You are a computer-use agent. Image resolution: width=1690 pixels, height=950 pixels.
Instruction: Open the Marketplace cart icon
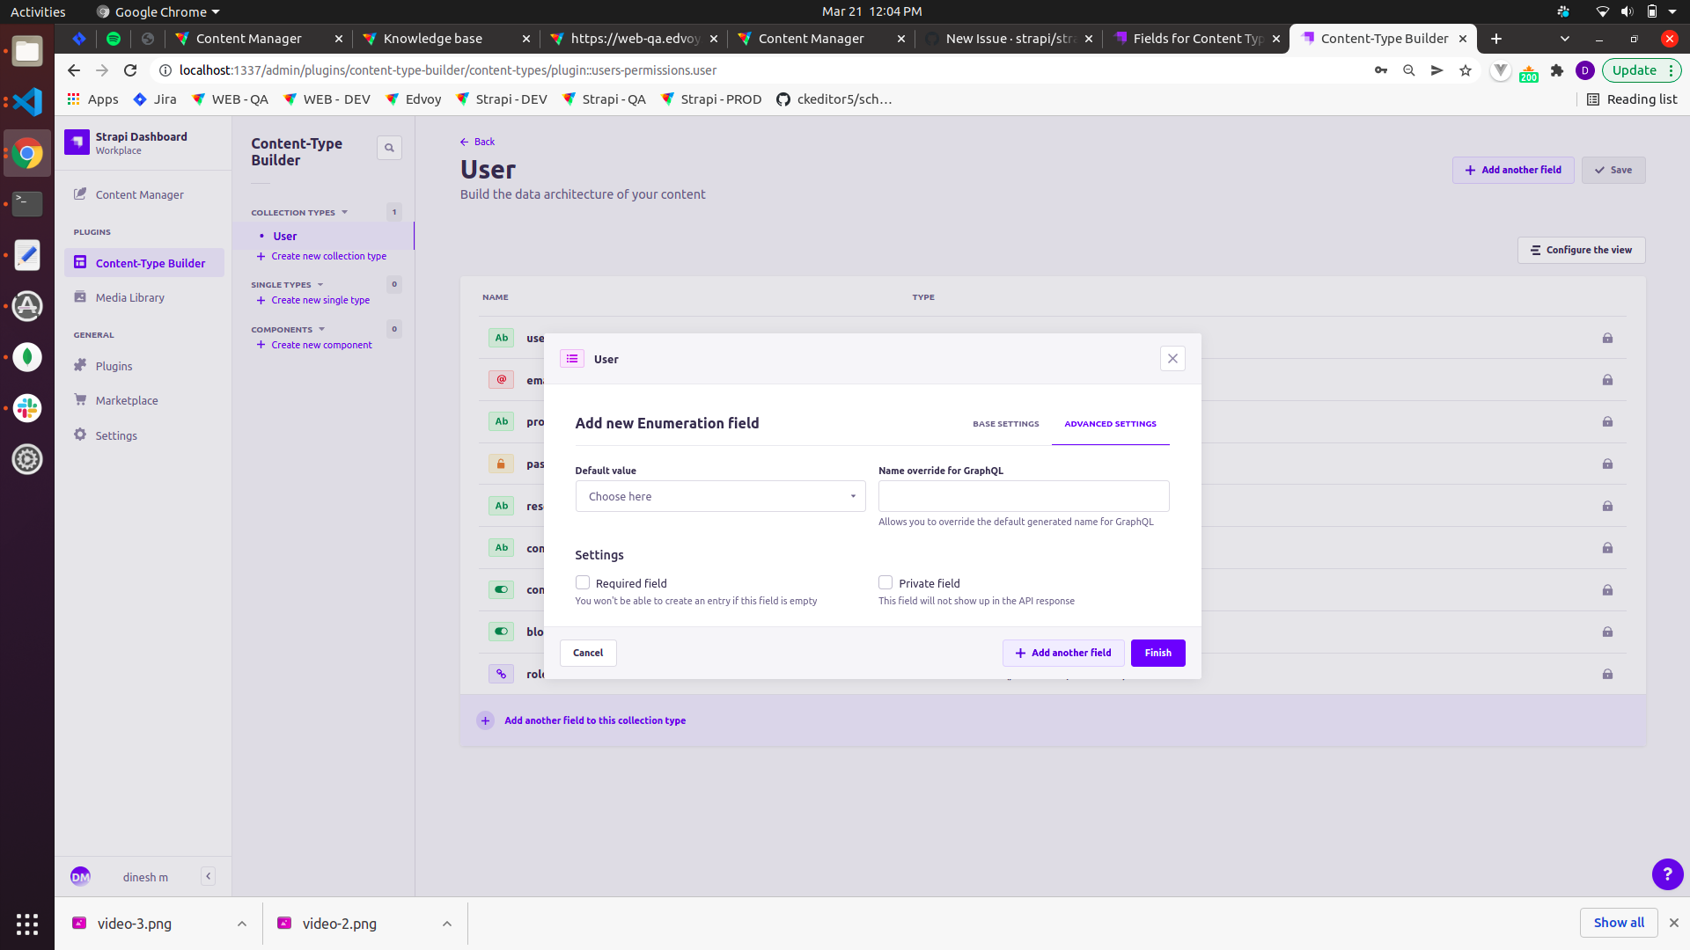(x=80, y=400)
